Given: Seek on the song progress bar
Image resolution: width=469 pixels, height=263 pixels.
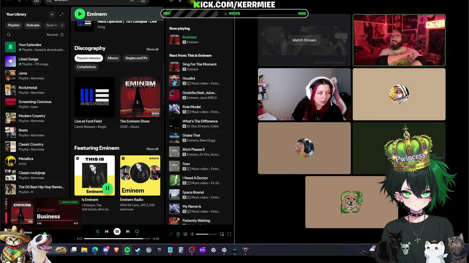Looking at the screenshot, I should (117, 239).
